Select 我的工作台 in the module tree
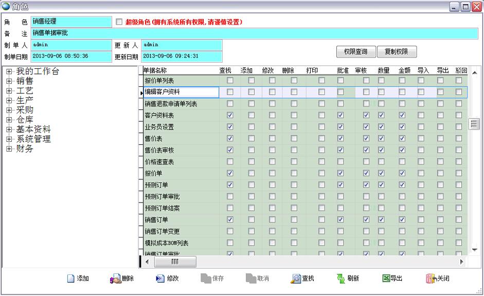 [x=38, y=71]
